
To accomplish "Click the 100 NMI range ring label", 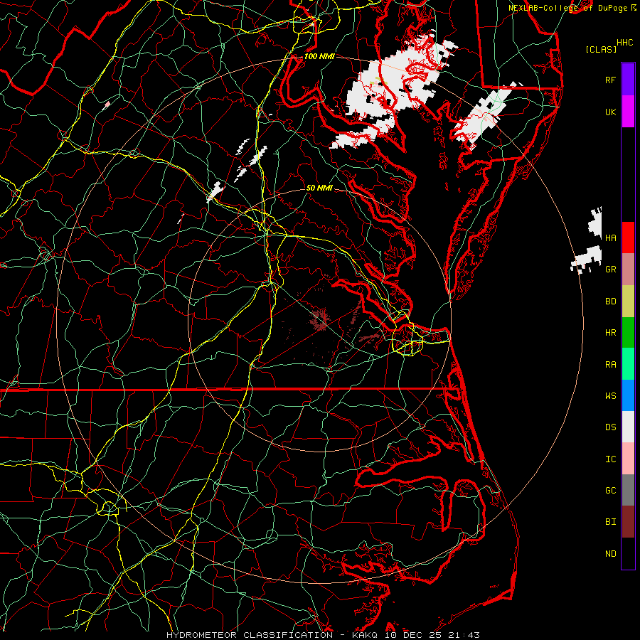I will pyautogui.click(x=319, y=56).
